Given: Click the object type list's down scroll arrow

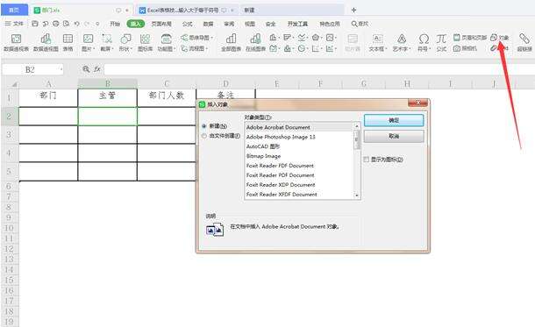Looking at the screenshot, I should (x=357, y=195).
